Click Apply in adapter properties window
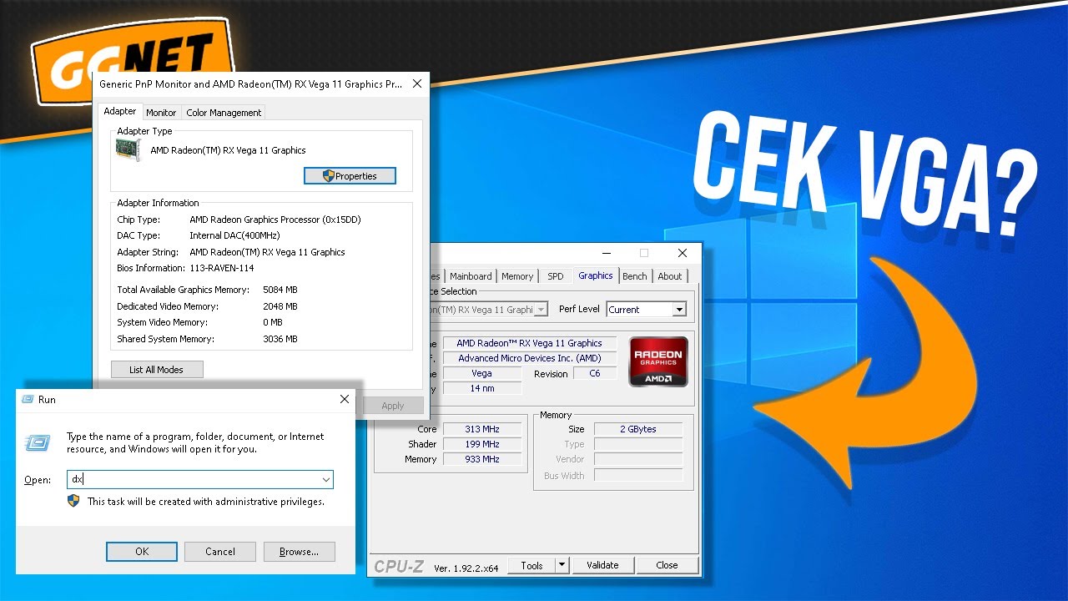This screenshot has width=1068, height=601. (x=393, y=406)
